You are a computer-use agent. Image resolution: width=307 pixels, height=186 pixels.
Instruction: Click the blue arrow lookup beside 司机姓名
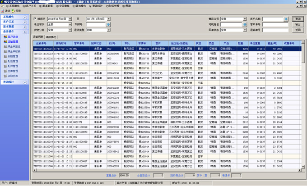[245, 24]
